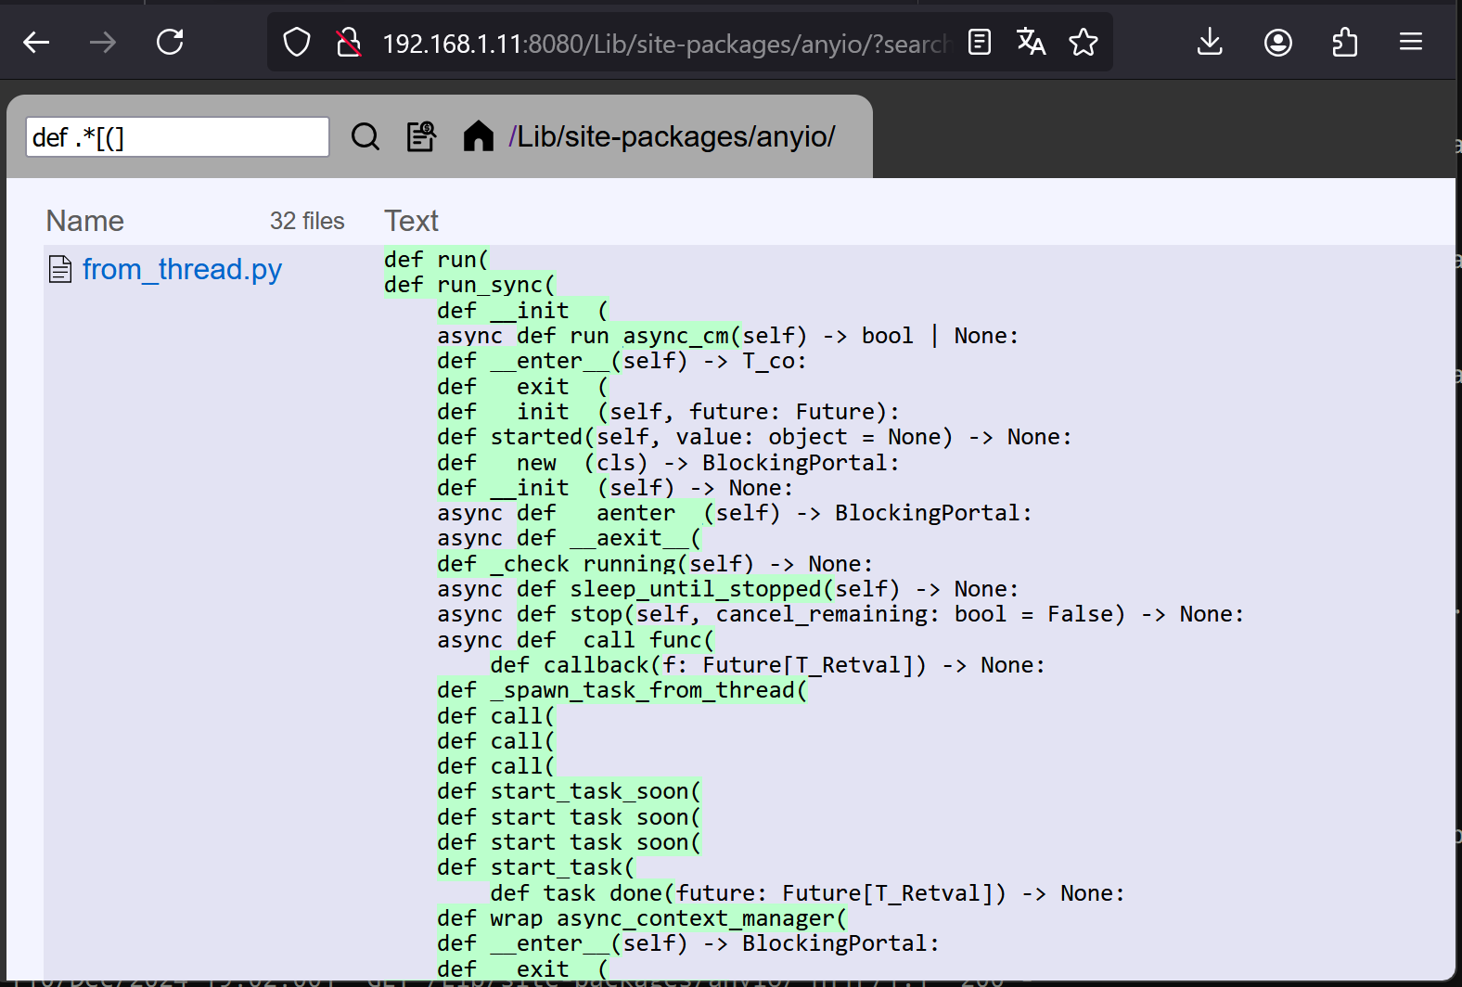The image size is (1462, 987).
Task: Click the 'def run(' result line
Action: tap(436, 260)
